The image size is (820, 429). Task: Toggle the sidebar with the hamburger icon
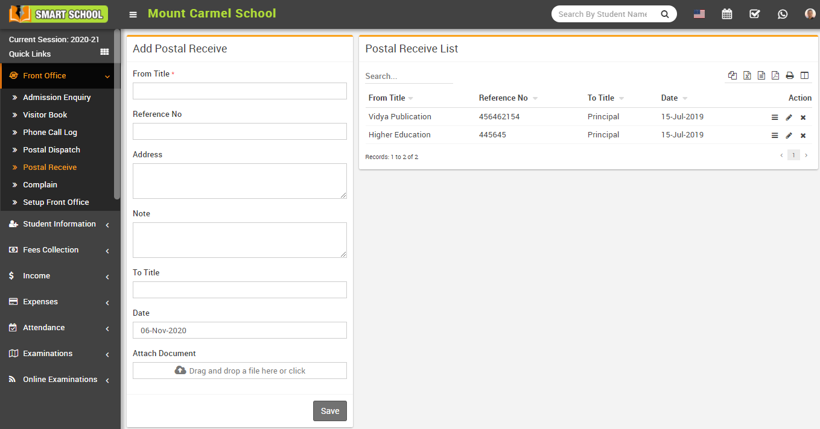click(x=133, y=13)
